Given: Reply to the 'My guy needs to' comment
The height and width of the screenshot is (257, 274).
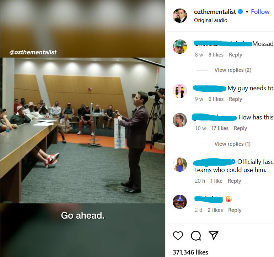Looking at the screenshot, I should [x=235, y=99].
